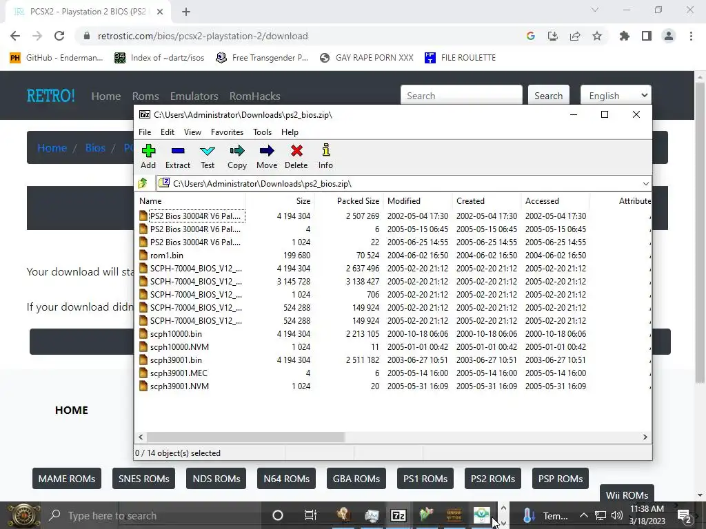Click the Cortana circle icon
The image size is (706, 529).
(x=278, y=515)
